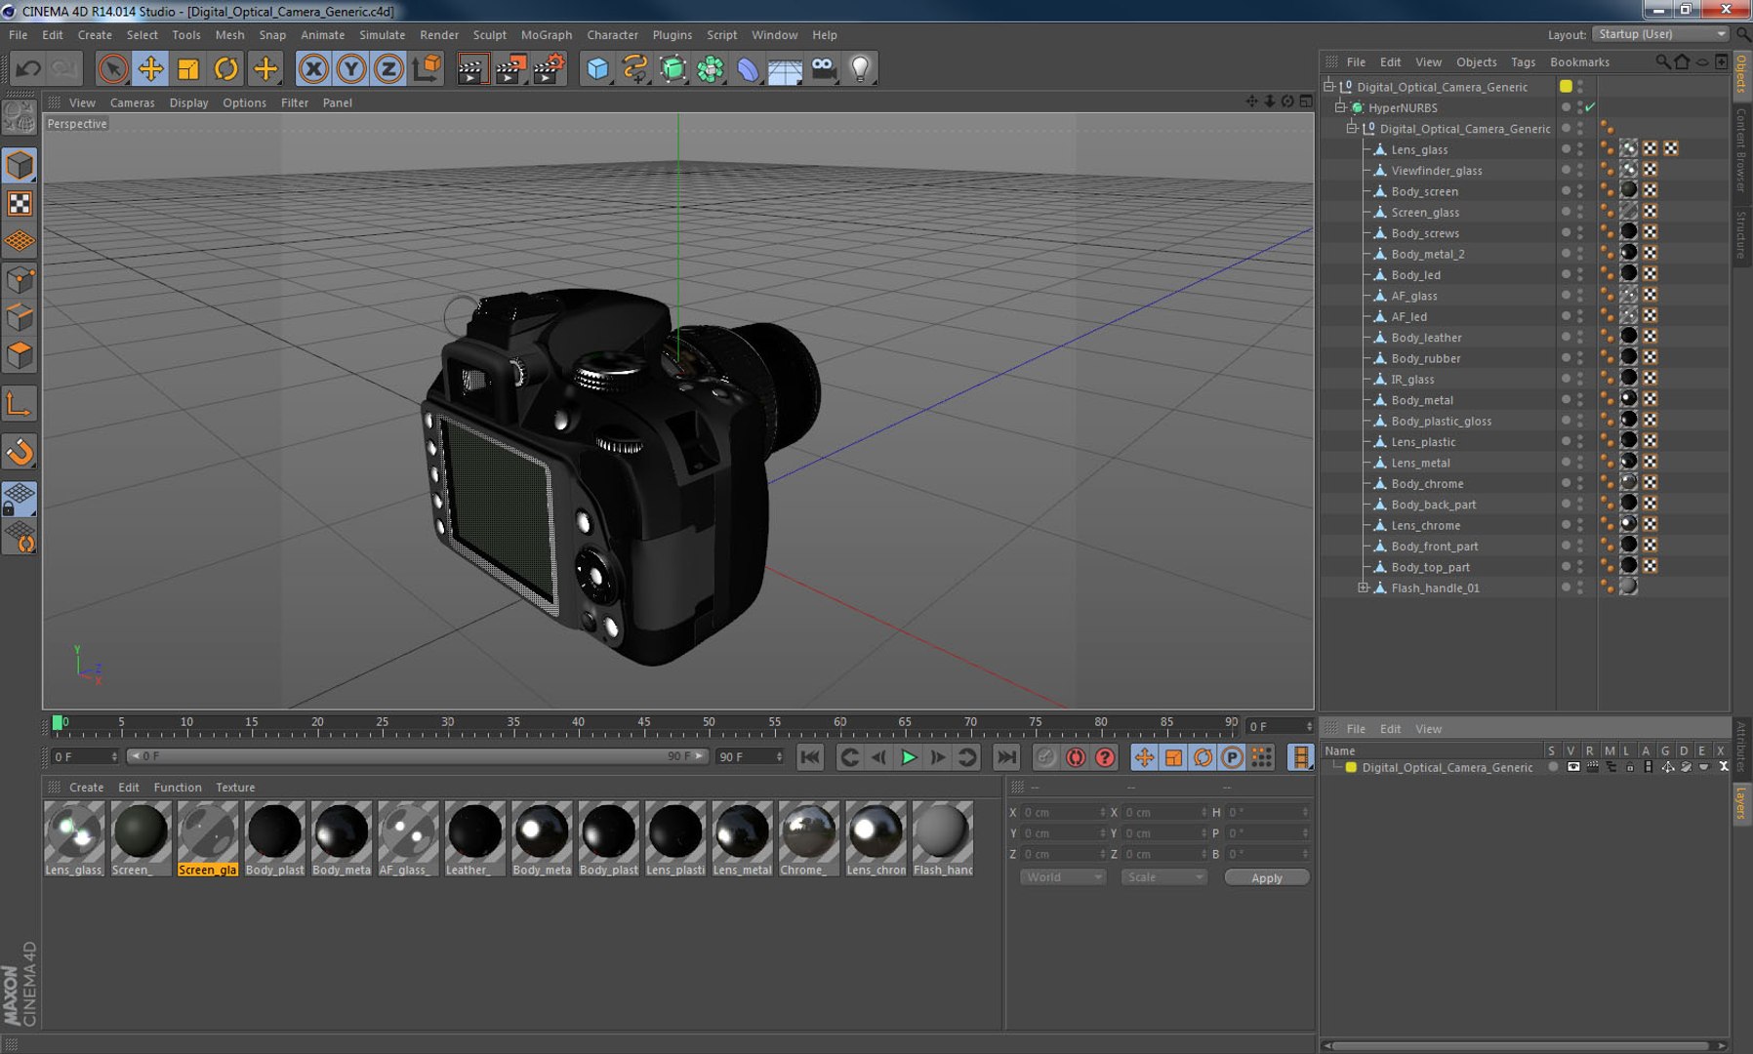Select the Body_plastic_gloss object
The height and width of the screenshot is (1054, 1753).
point(1441,421)
